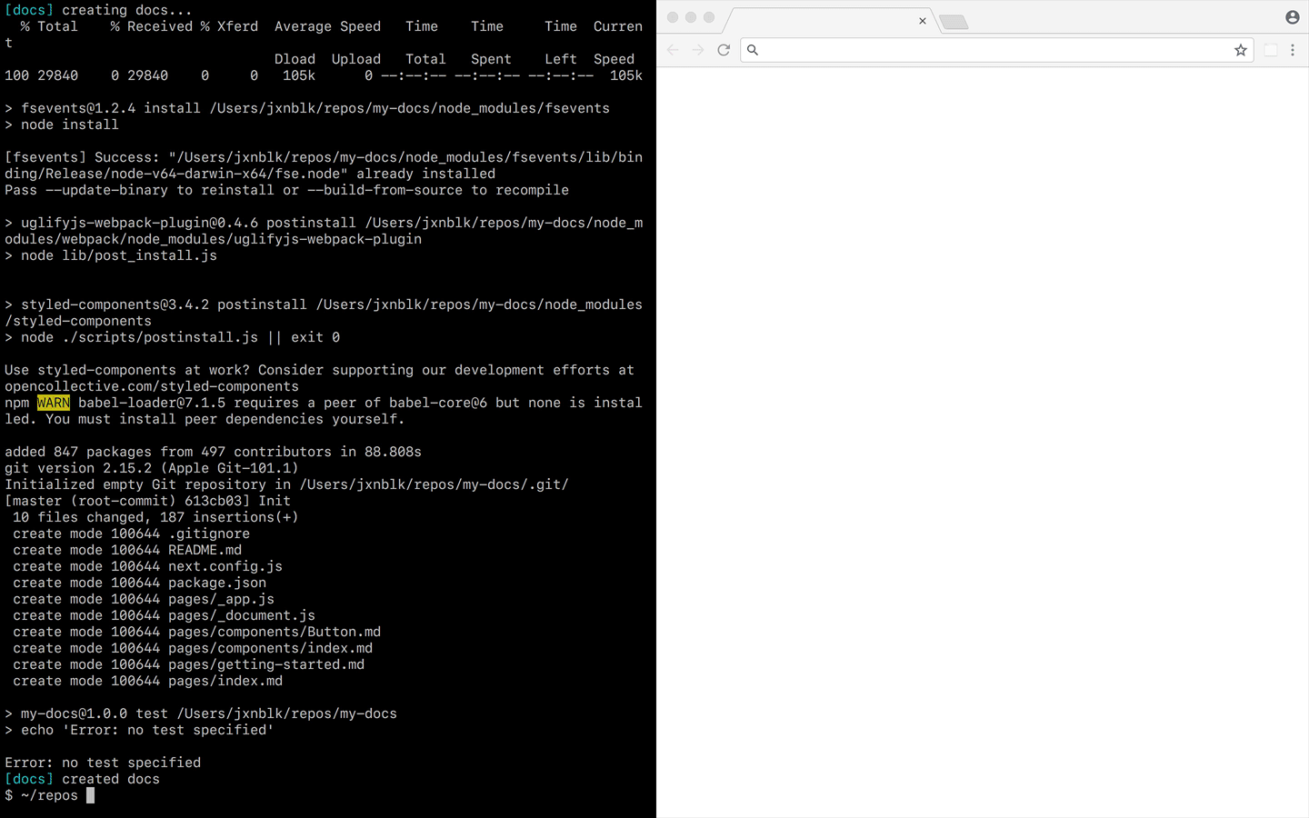The image size is (1309, 818).
Task: Click 'added 847 packages' terminal line
Action: coord(214,452)
